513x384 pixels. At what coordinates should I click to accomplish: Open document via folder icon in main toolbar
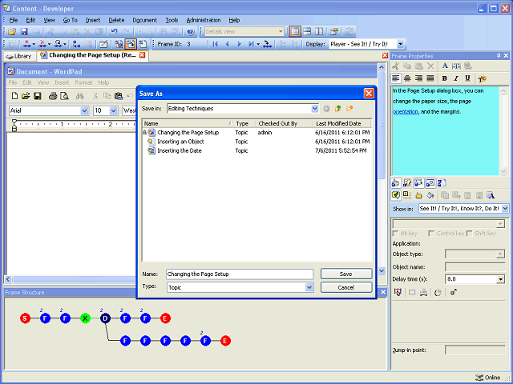pyautogui.click(x=12, y=32)
